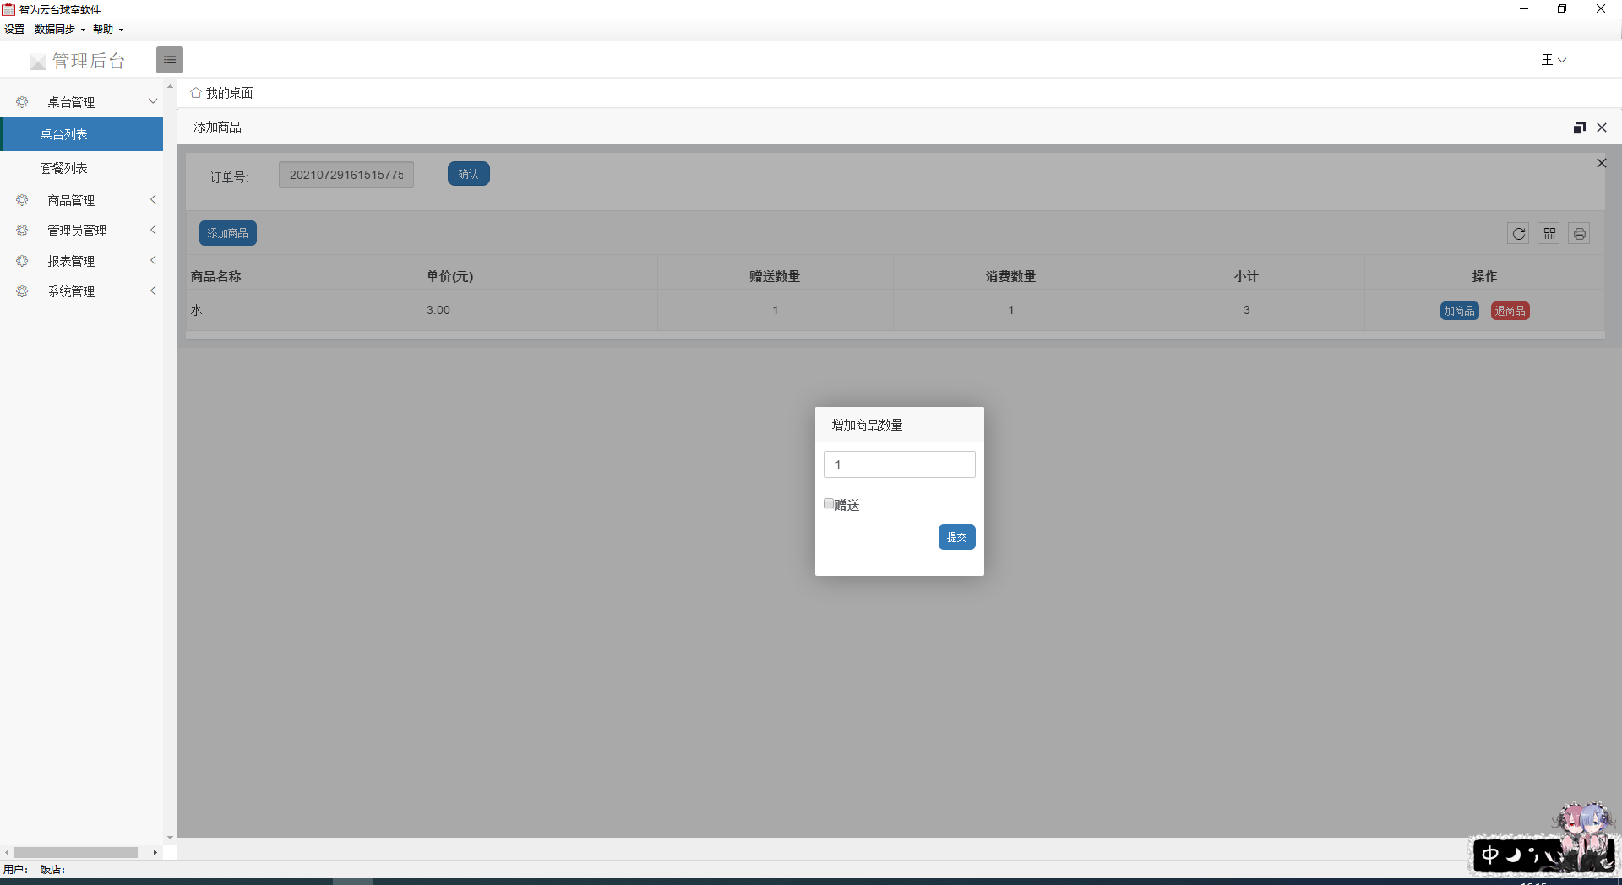Screen dimensions: 1622x885
Task: Click the home icon beside 我的桌面
Action: point(196,93)
